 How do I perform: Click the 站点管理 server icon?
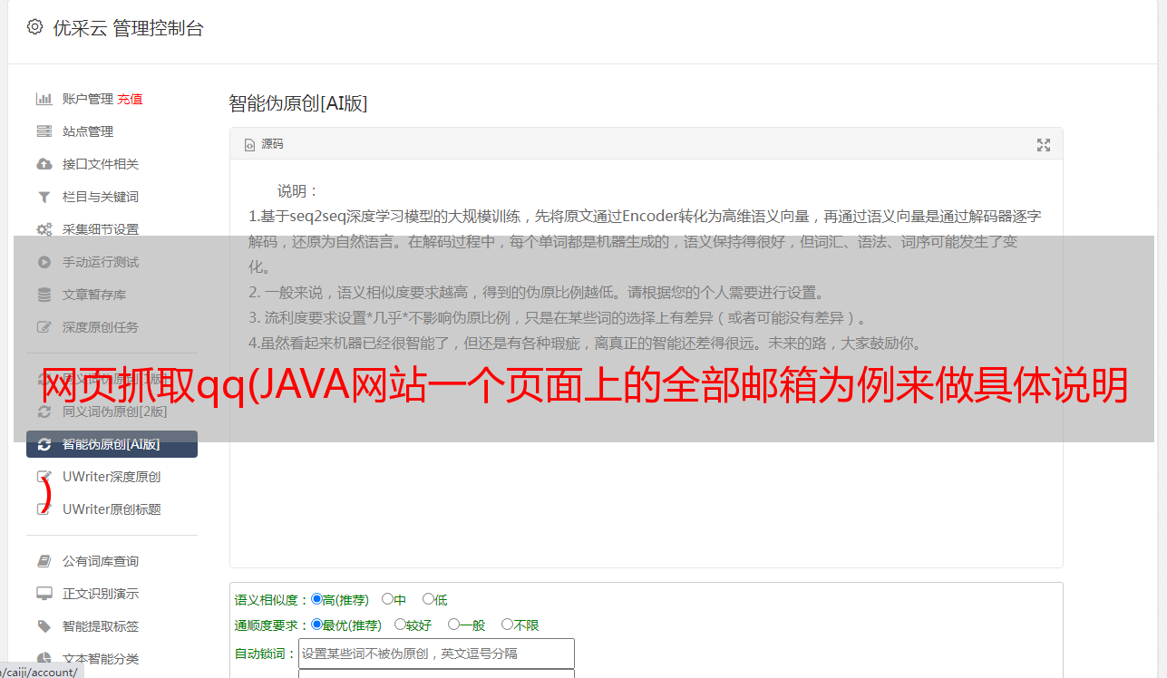(x=44, y=131)
